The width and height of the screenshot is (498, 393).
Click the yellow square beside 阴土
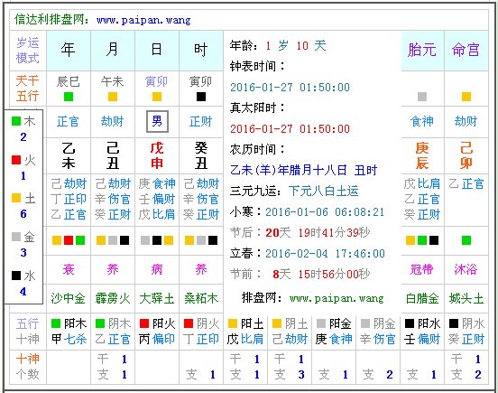(277, 323)
